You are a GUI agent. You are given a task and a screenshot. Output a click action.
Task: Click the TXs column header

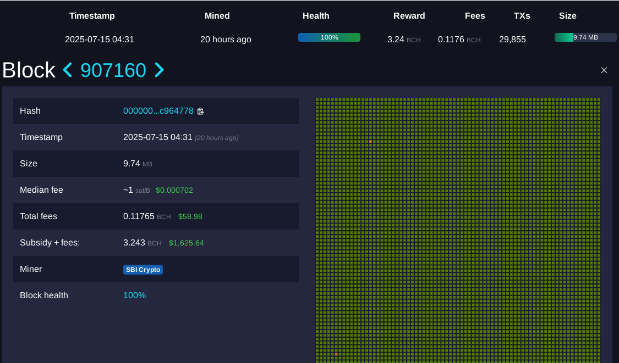(522, 16)
